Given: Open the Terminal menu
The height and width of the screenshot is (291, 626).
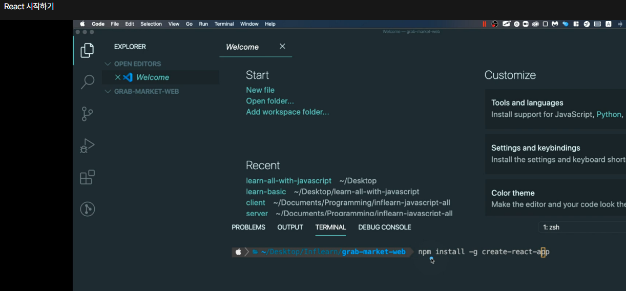Looking at the screenshot, I should click(x=224, y=24).
